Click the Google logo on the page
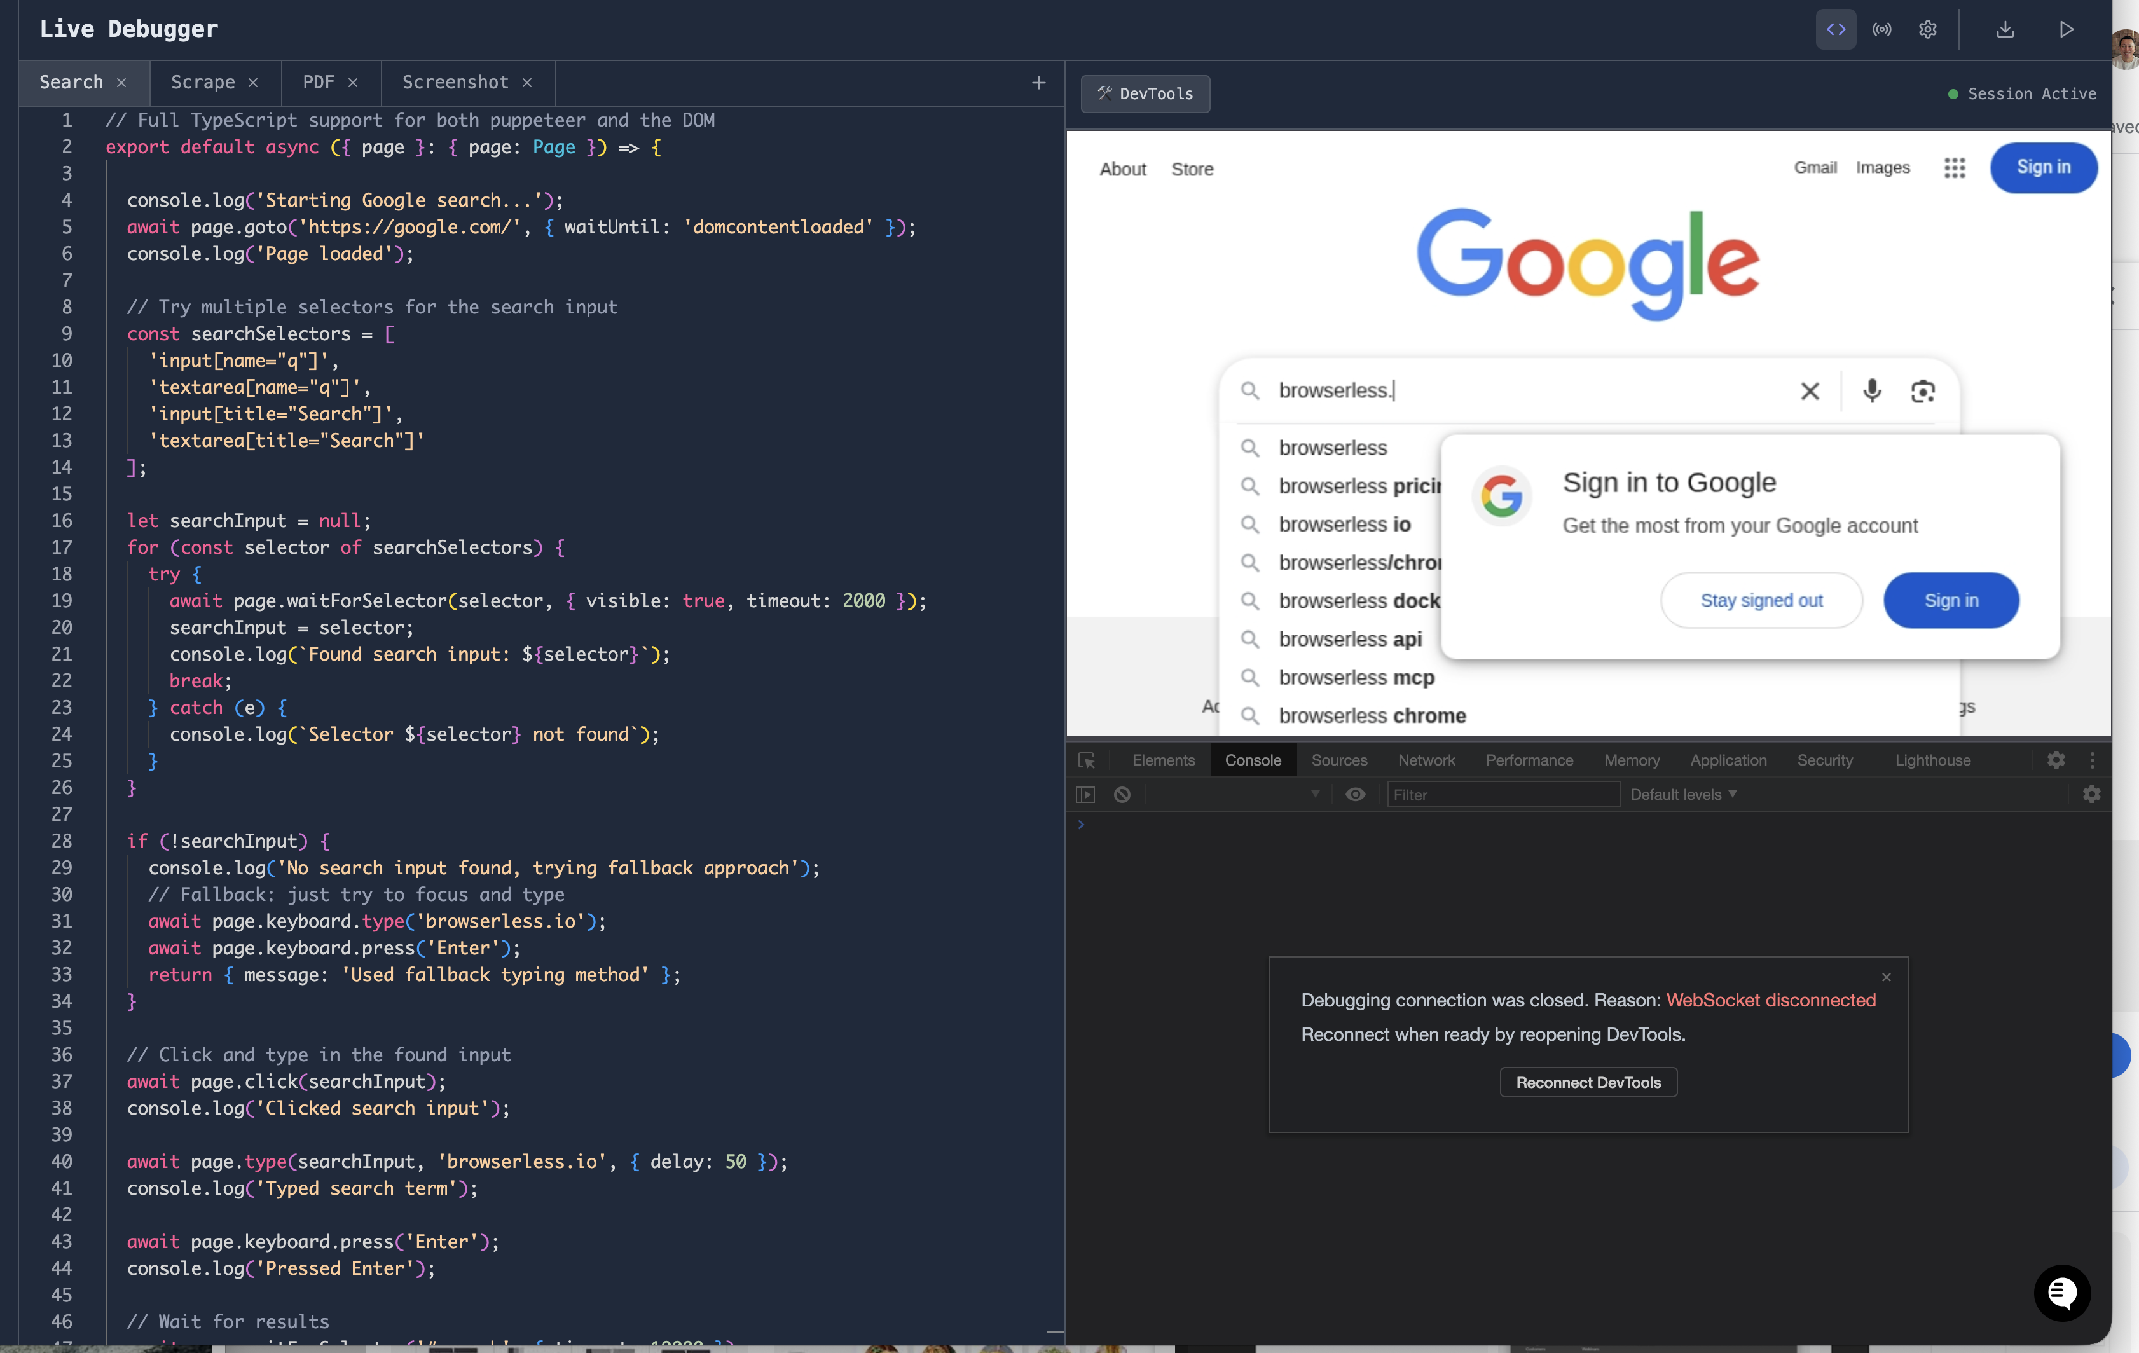 (1587, 264)
